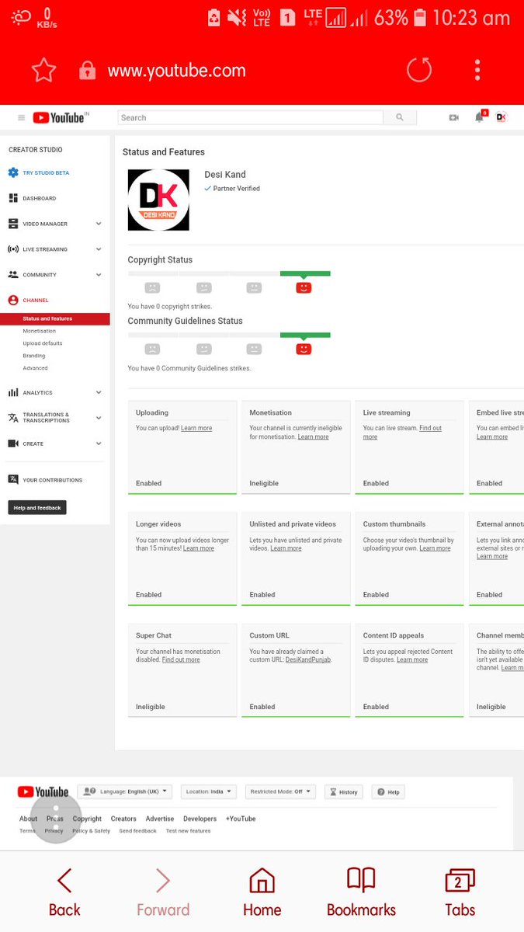
Task: Open browser three-dot overflow menu
Action: tap(477, 70)
